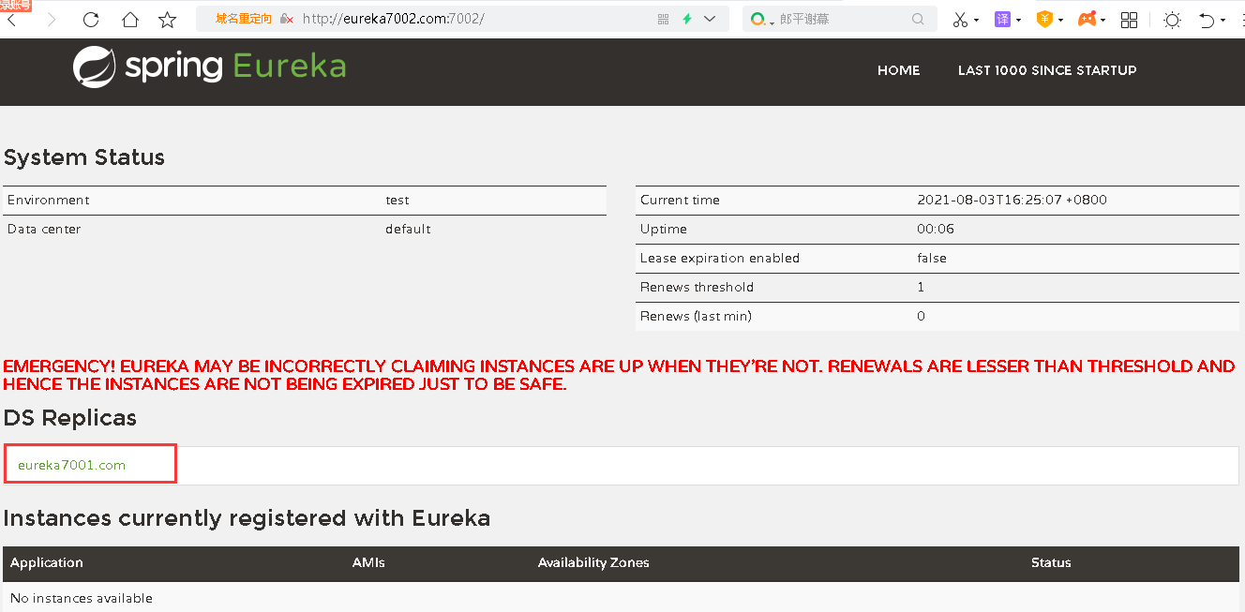Select the 'test' environment value
Screen dimensions: 1245x612
click(x=397, y=200)
